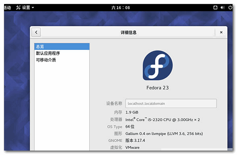
Task: Click the 64 位 OS type value
Action: pos(130,126)
